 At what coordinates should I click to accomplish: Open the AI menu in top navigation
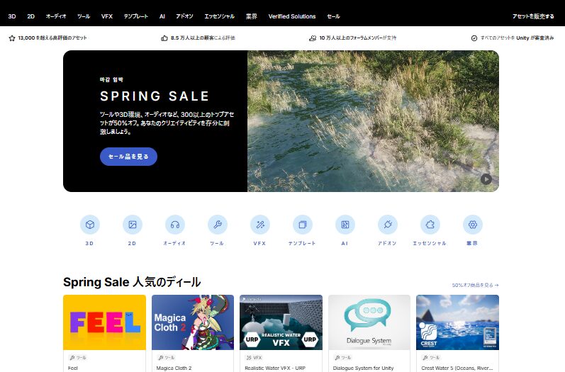tap(162, 16)
